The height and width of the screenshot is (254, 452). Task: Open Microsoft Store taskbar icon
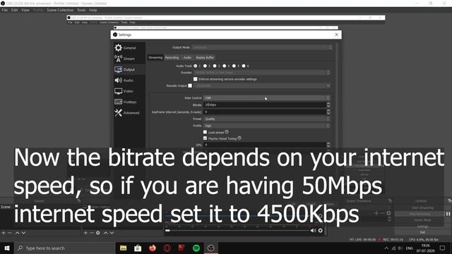(x=138, y=248)
